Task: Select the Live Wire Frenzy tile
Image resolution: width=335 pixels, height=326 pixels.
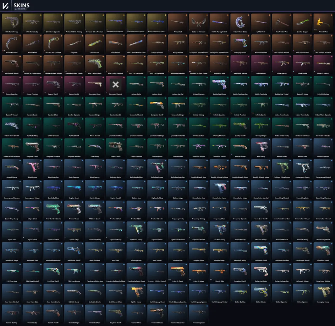Action: coord(219,231)
